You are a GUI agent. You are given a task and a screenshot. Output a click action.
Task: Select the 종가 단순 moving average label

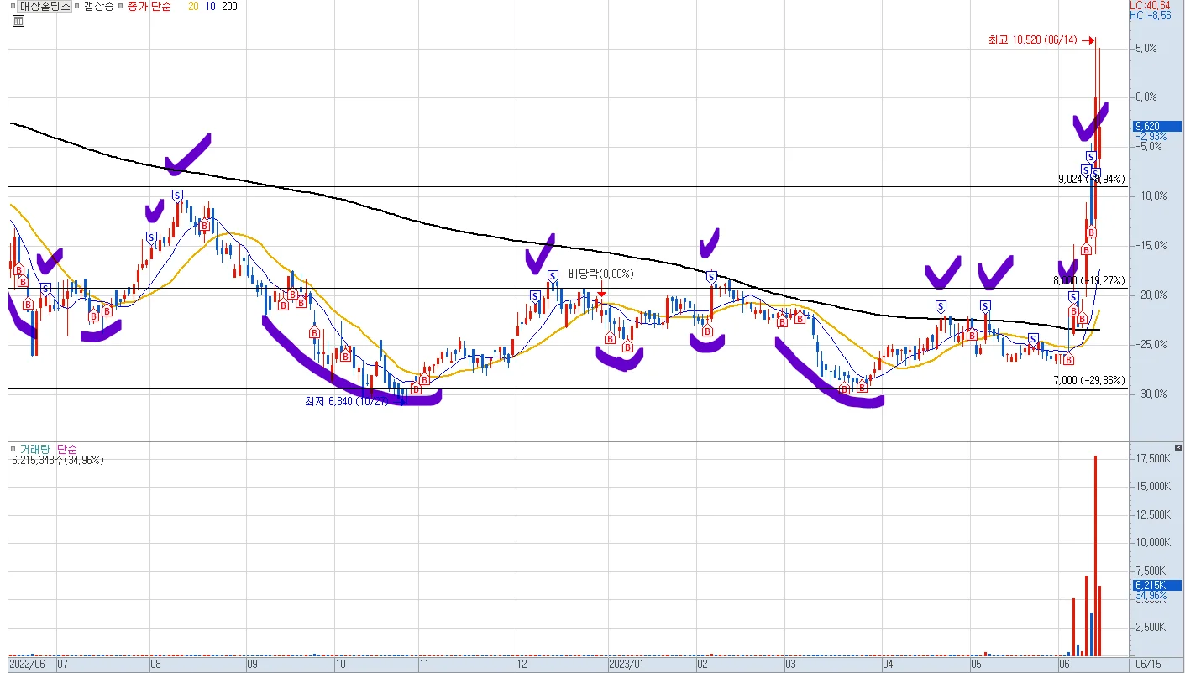coord(149,6)
